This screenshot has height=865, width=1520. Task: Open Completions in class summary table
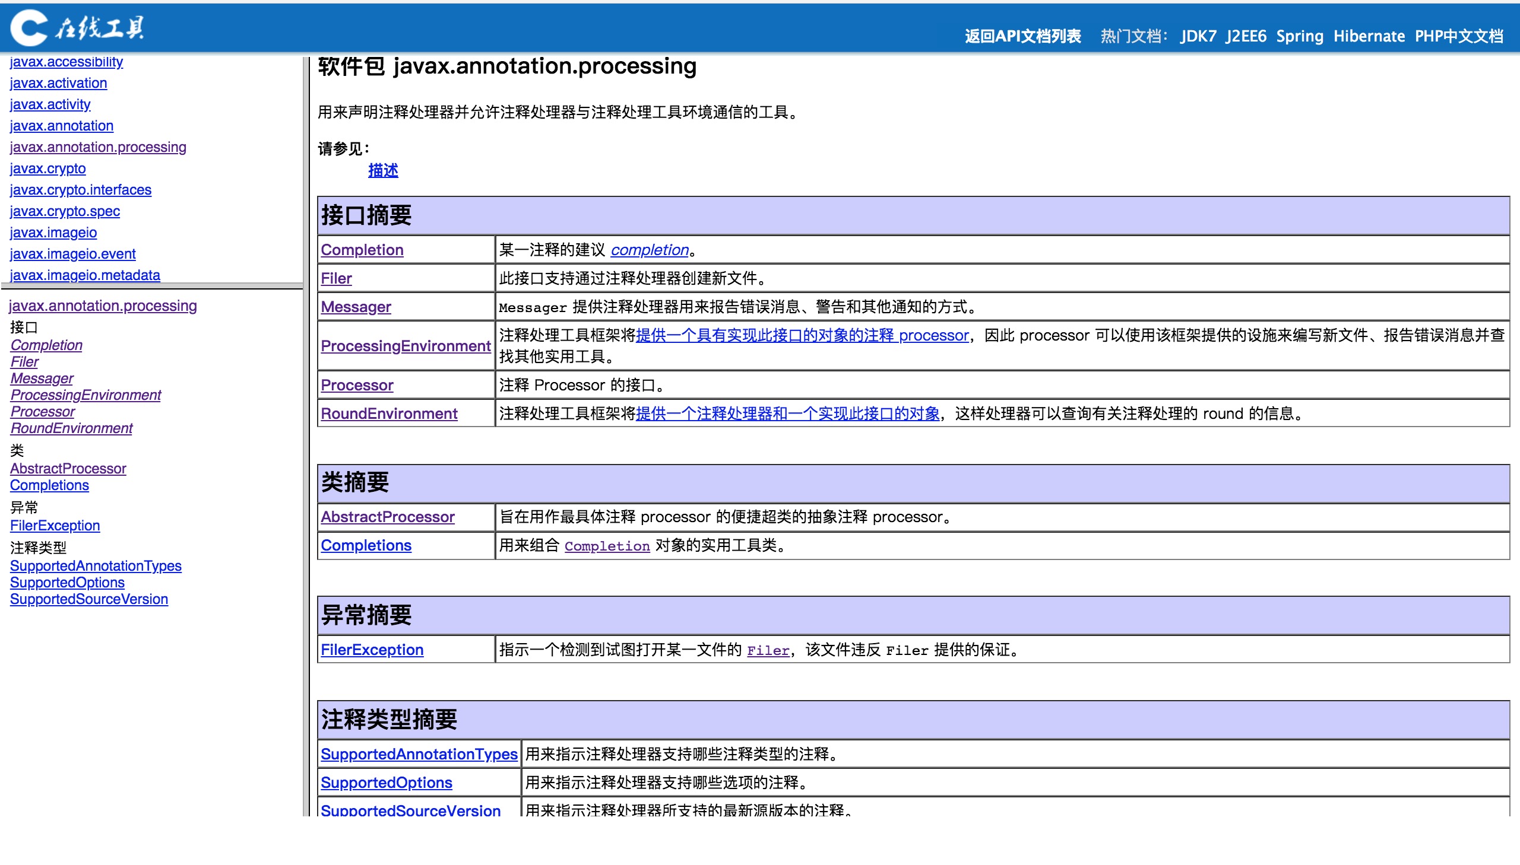click(366, 546)
